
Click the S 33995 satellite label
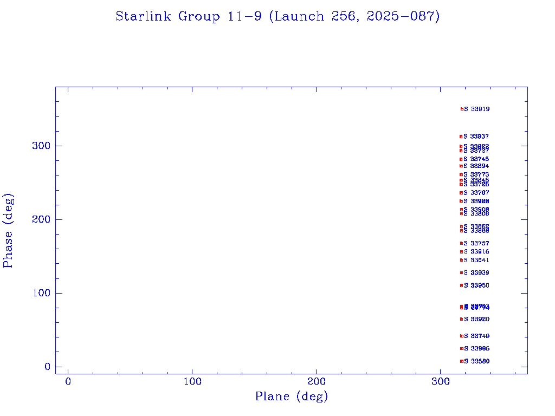point(477,348)
